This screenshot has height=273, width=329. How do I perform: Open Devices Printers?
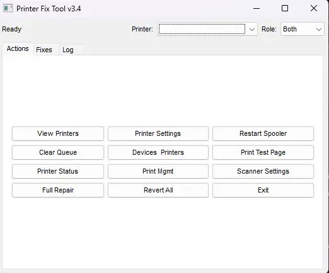coord(158,152)
